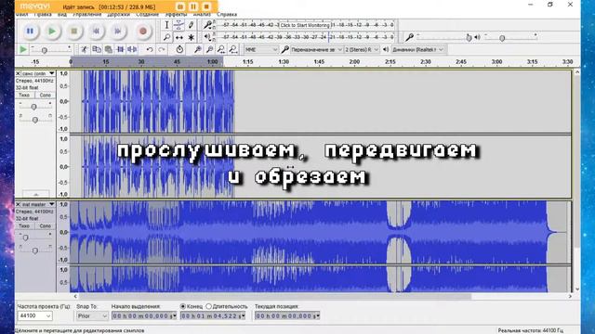The image size is (595, 334).
Task: Select the Envelope tool
Action: (x=178, y=25)
